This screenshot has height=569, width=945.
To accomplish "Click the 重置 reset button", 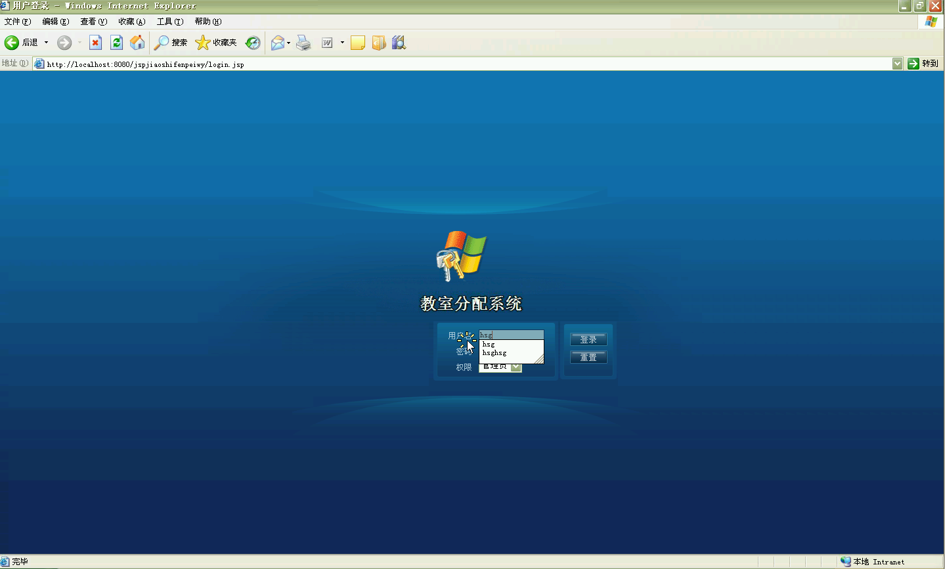I will pos(588,357).
